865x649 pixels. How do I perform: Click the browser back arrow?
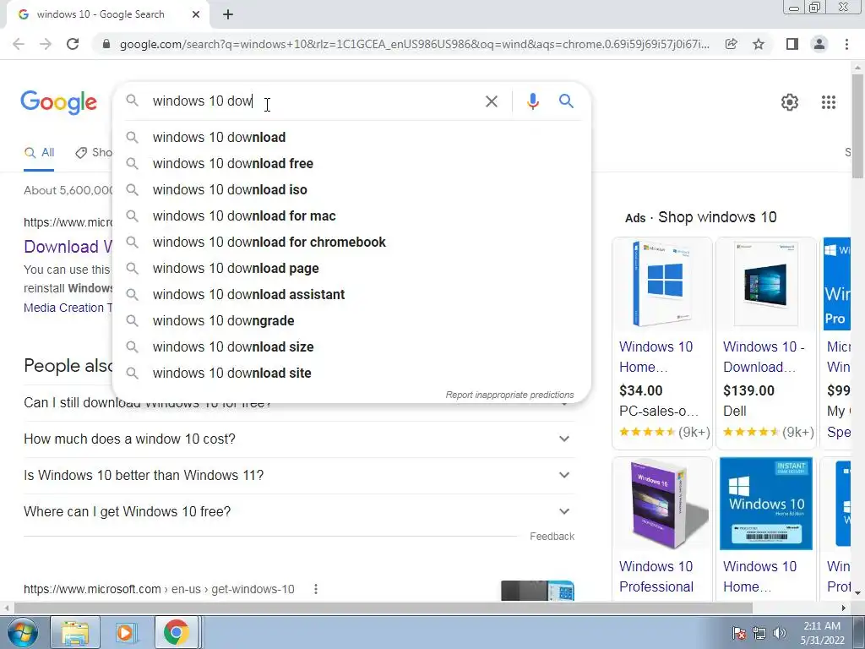coord(19,44)
